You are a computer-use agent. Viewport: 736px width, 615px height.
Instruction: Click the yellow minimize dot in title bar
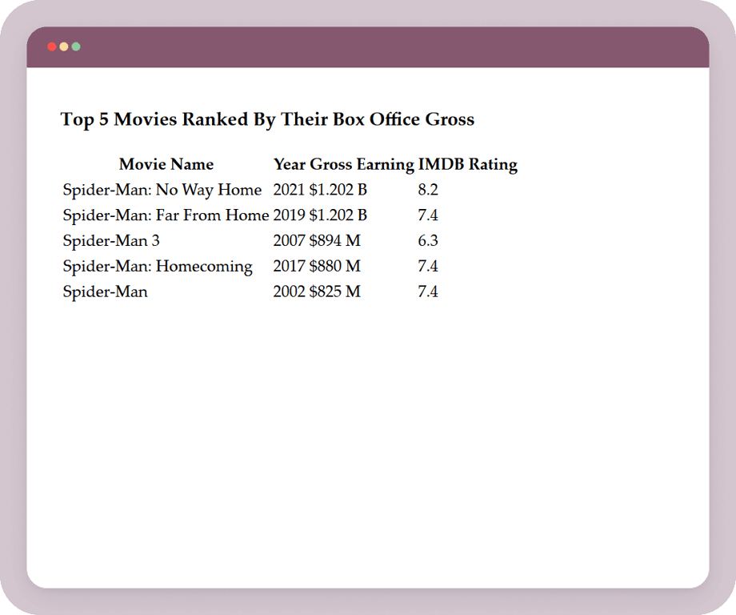(x=64, y=46)
